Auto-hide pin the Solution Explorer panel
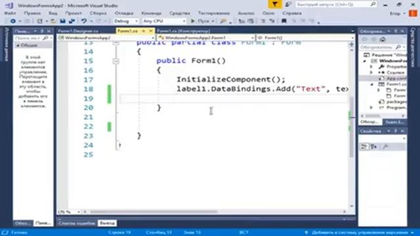Screen dimensions: 420x236 (x=396, y=31)
